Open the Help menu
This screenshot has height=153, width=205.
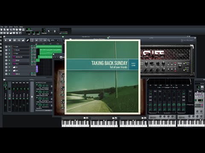click(x=21, y=27)
